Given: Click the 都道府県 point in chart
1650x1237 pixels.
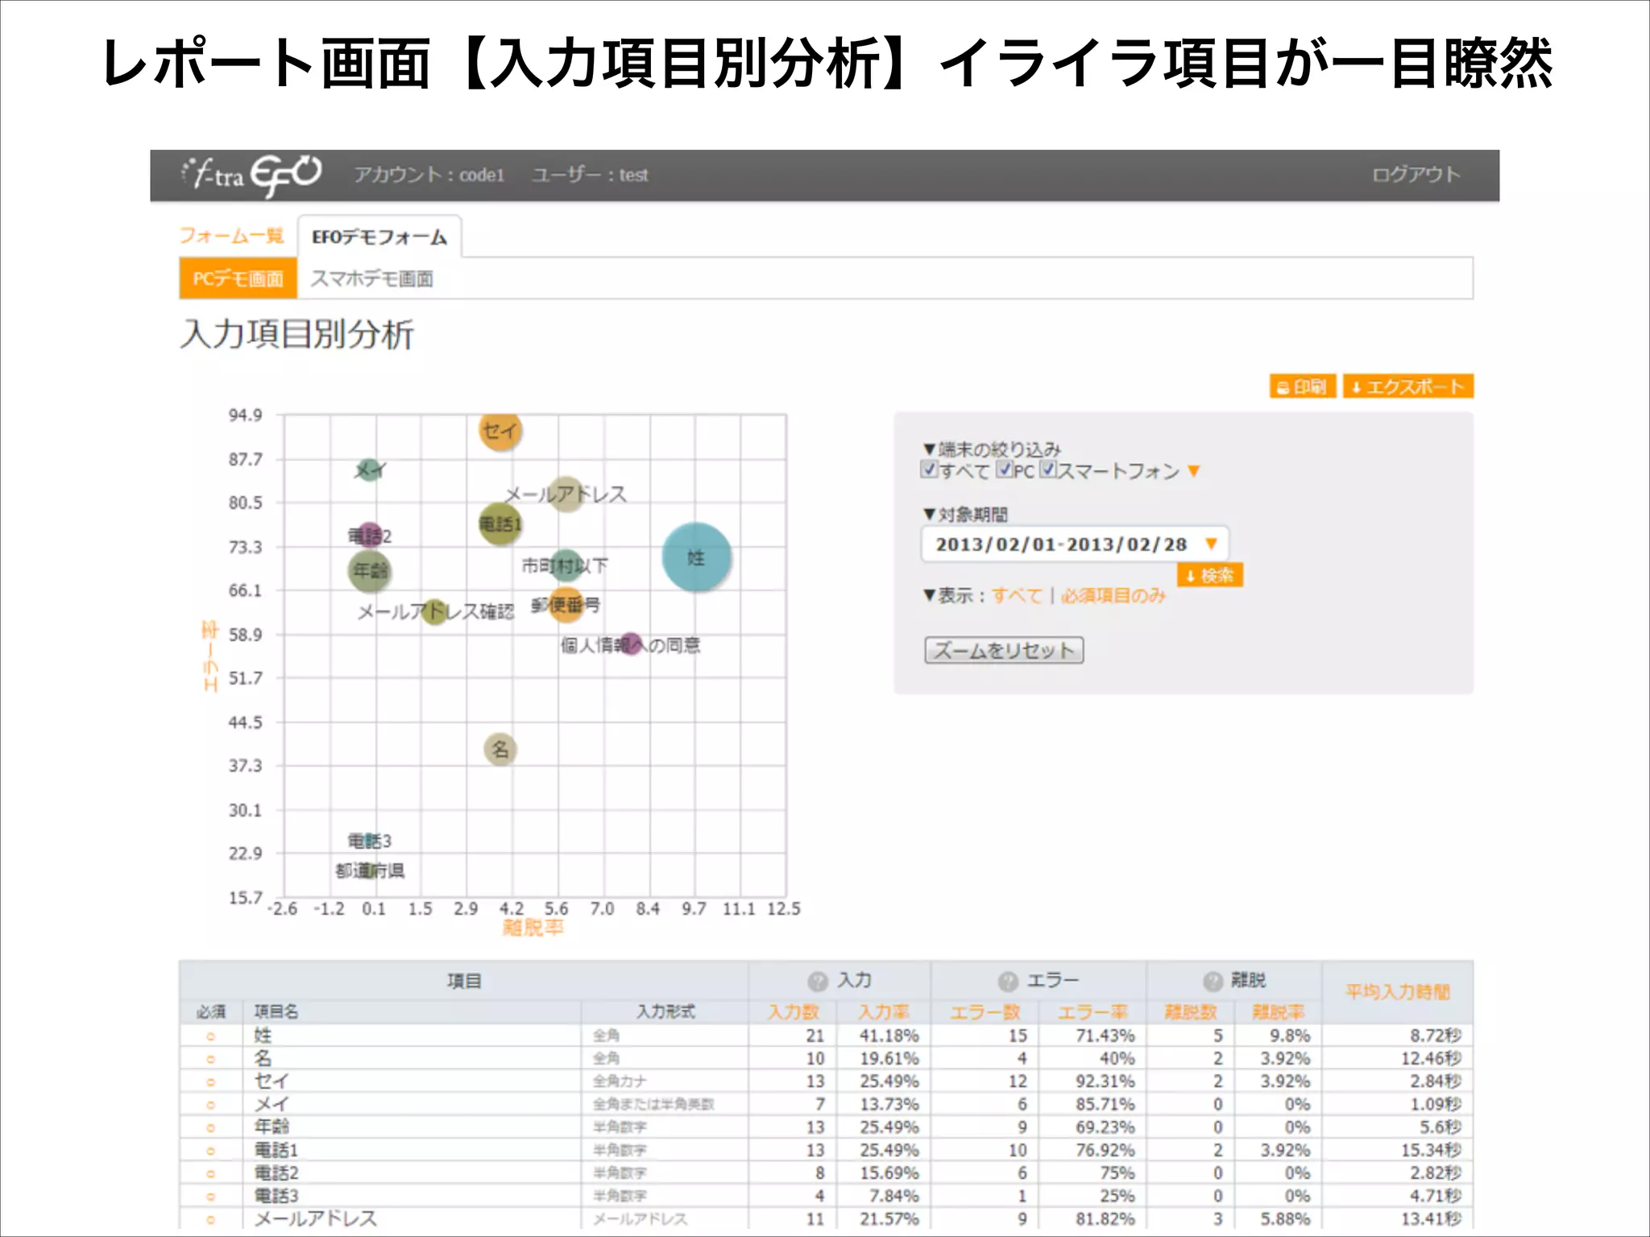Looking at the screenshot, I should tap(370, 871).
